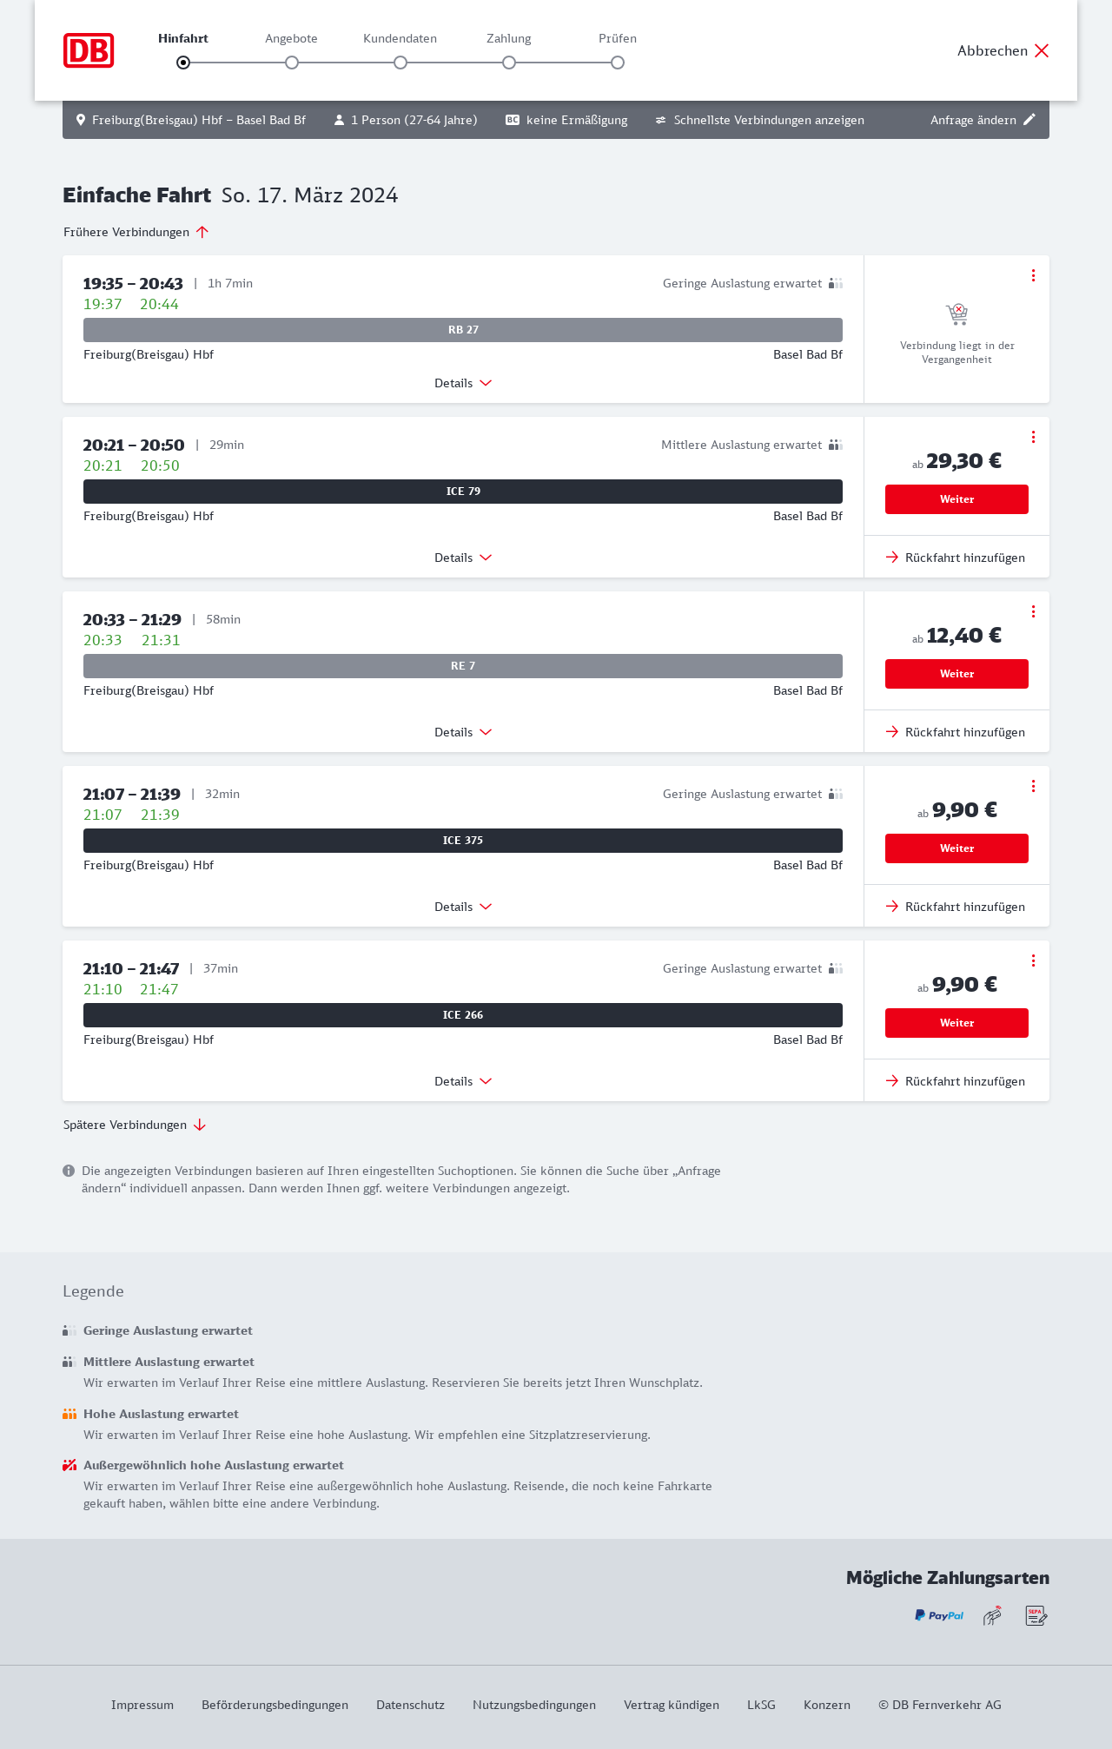Image resolution: width=1112 pixels, height=1749 pixels.
Task: Expand Details for the RE 7 connection
Action: 463,732
